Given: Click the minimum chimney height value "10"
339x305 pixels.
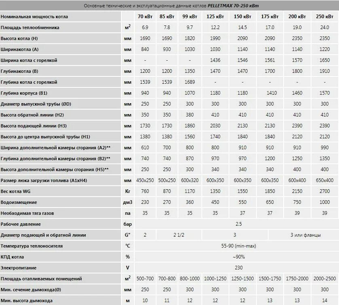Looking at the screenshot, I should click(x=145, y=301).
